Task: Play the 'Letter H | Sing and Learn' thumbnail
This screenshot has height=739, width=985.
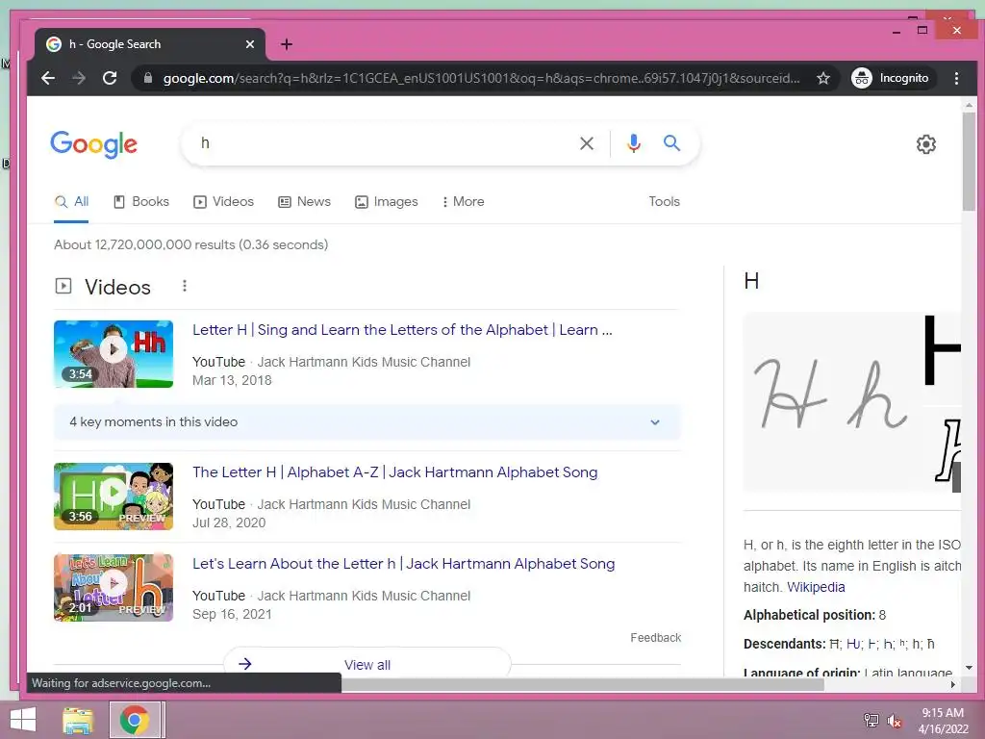Action: [x=114, y=354]
